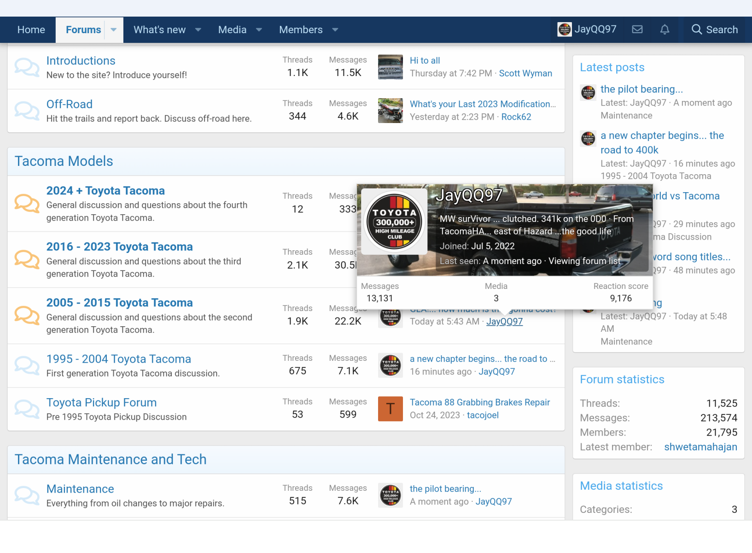Screen dimensions: 752x553
Task: Click Scott Wyman's username
Action: [x=525, y=73]
